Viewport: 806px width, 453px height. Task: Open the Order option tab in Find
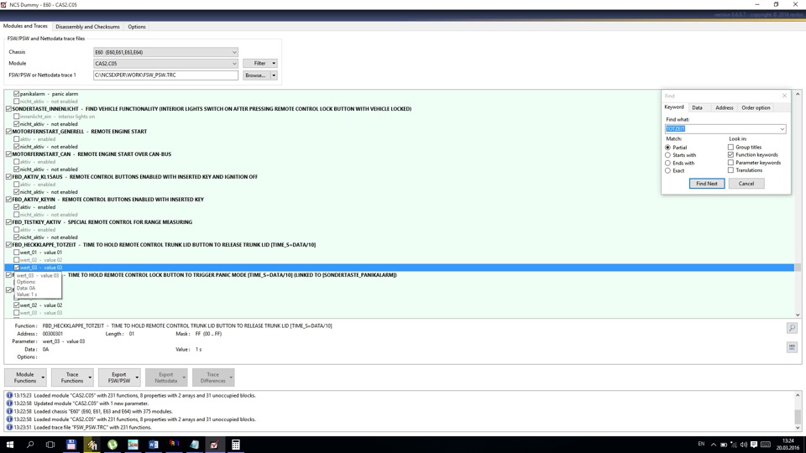coord(756,108)
